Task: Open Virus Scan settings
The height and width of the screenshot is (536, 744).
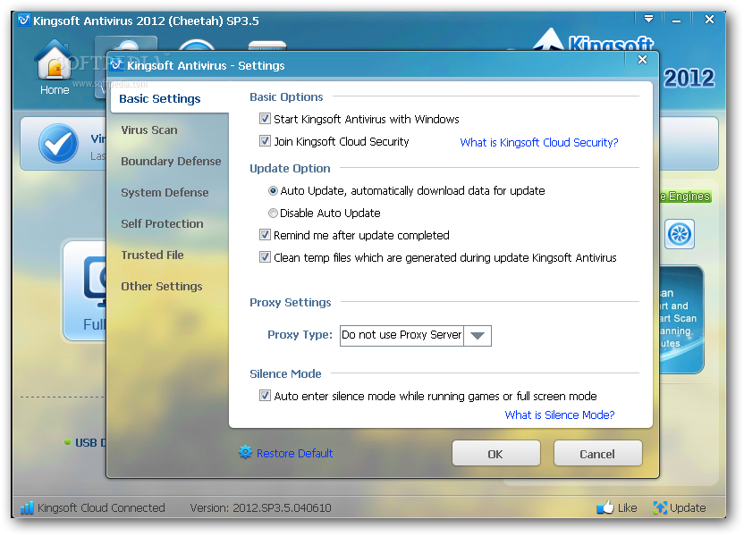Action: [x=149, y=130]
